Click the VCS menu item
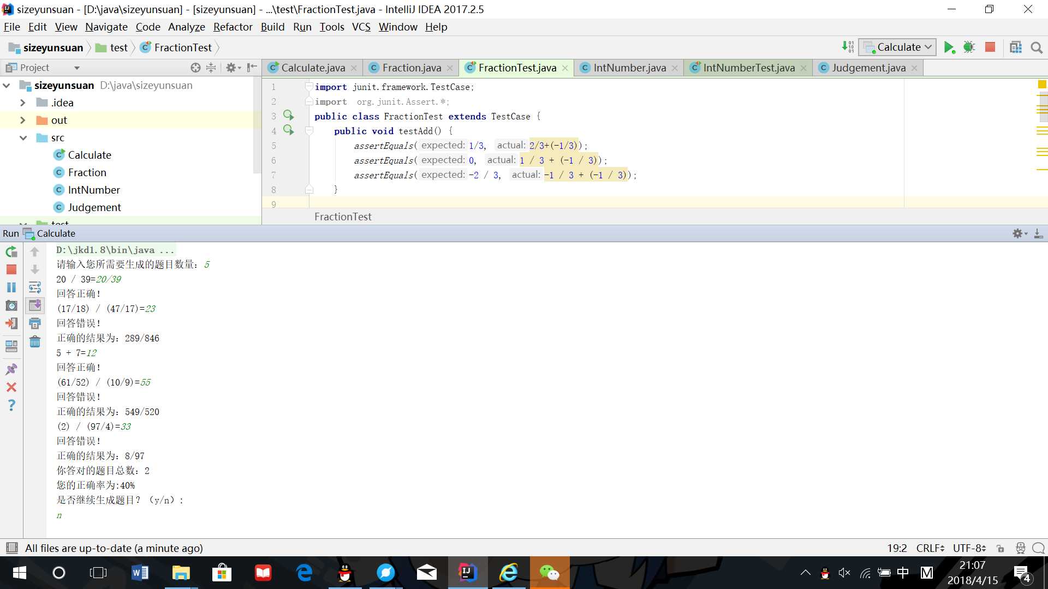The width and height of the screenshot is (1048, 589). [361, 27]
